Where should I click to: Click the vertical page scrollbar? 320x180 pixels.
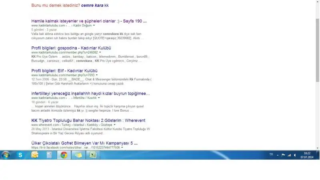click(x=317, y=60)
